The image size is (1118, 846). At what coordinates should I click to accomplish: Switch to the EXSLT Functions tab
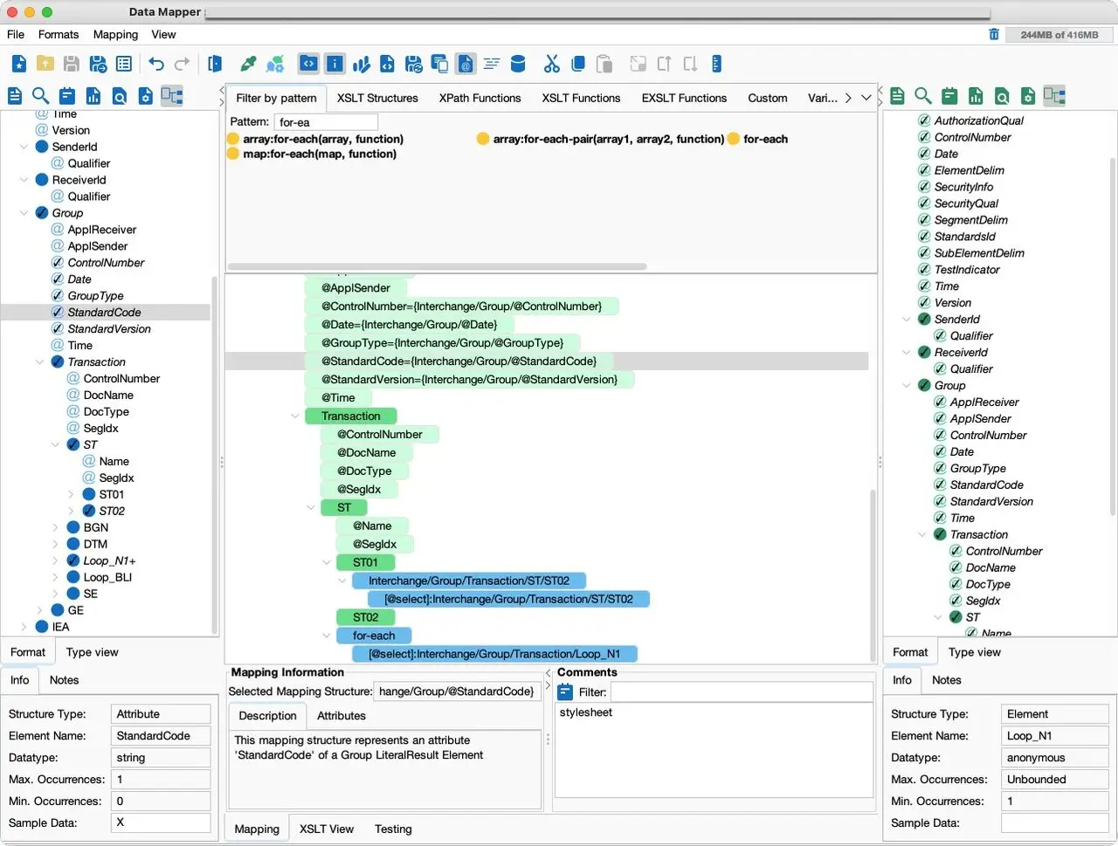point(684,98)
